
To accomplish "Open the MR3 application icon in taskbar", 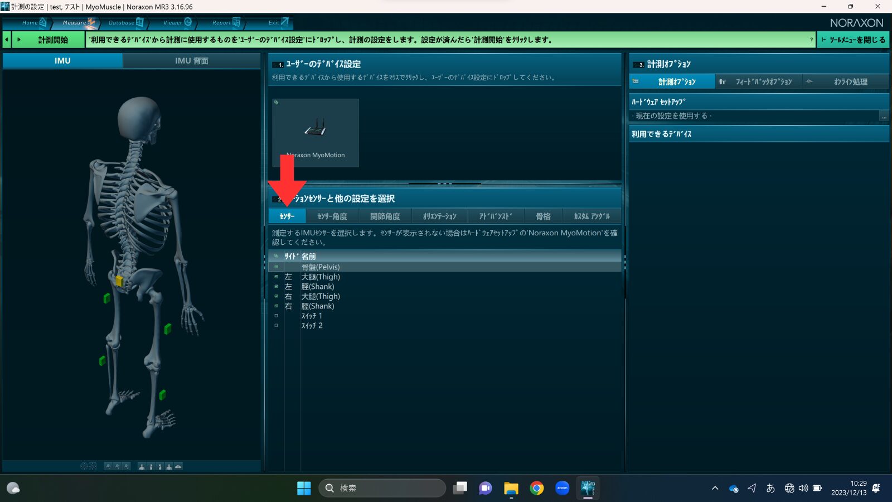I will tap(587, 487).
